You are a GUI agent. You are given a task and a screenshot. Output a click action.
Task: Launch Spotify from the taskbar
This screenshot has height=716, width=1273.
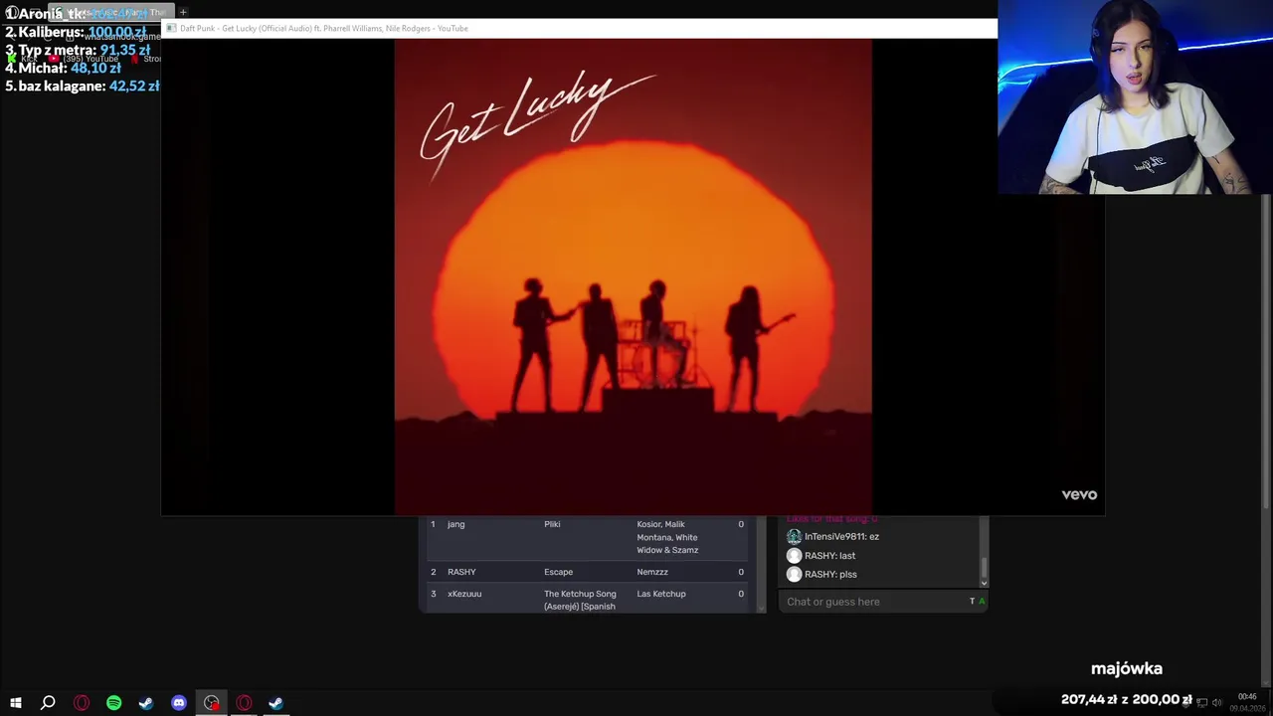tap(113, 703)
